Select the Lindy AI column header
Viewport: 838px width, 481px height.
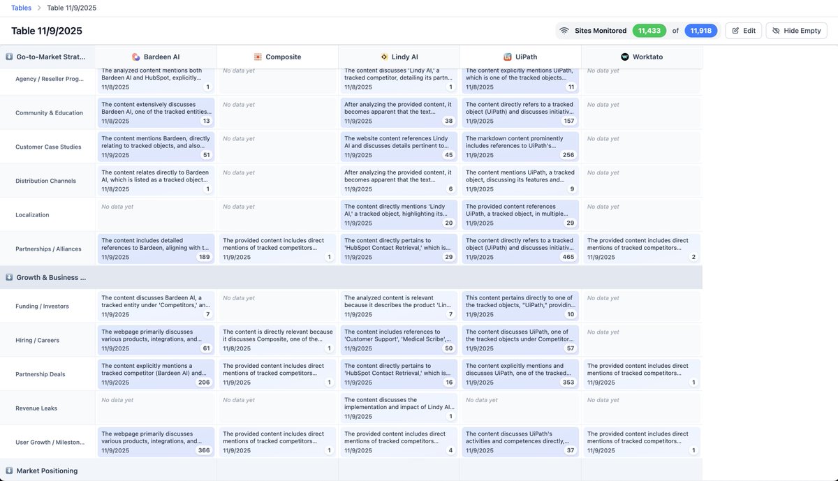[x=399, y=57]
